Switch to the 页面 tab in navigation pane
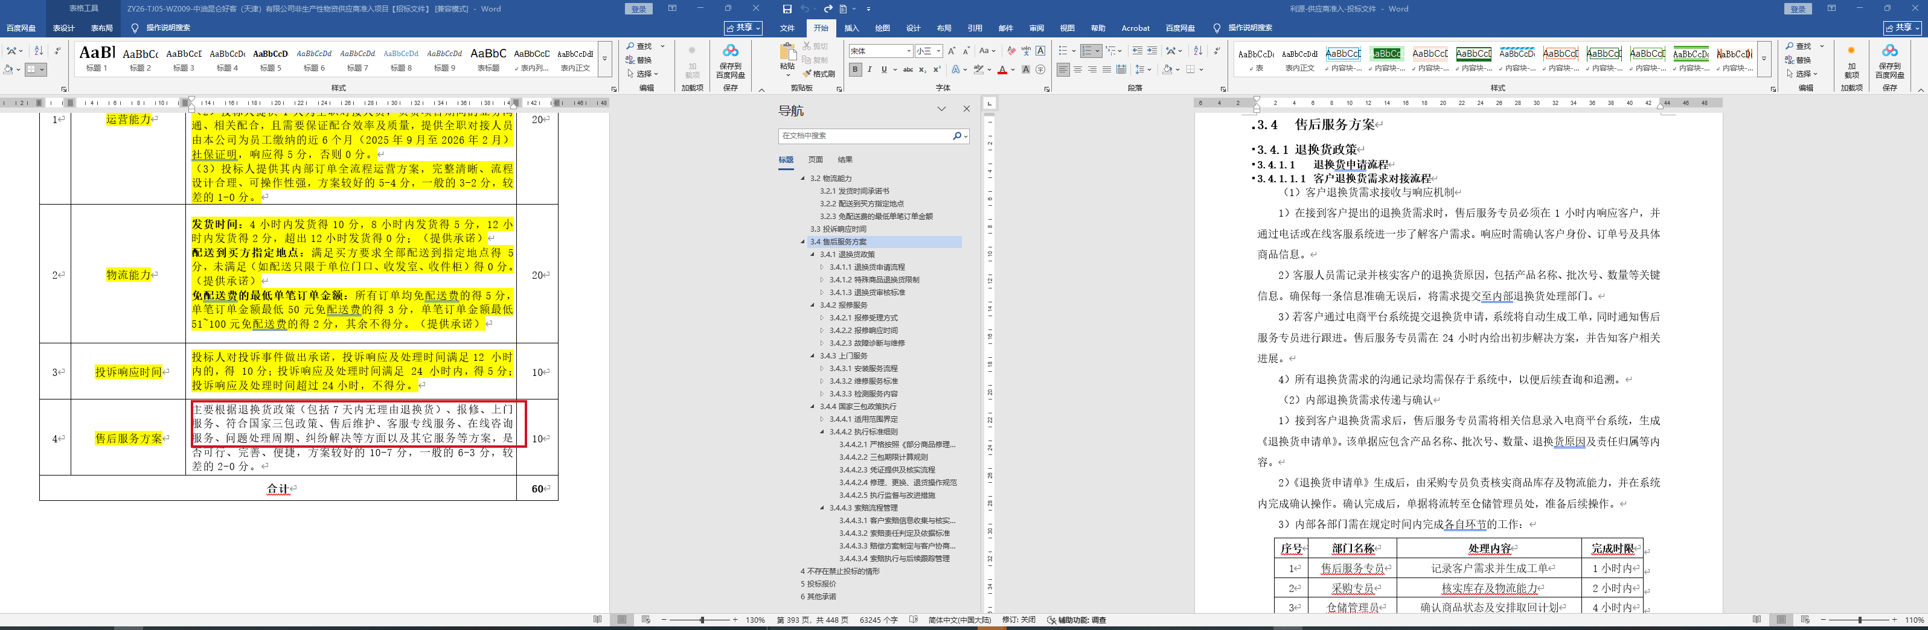 point(815,159)
